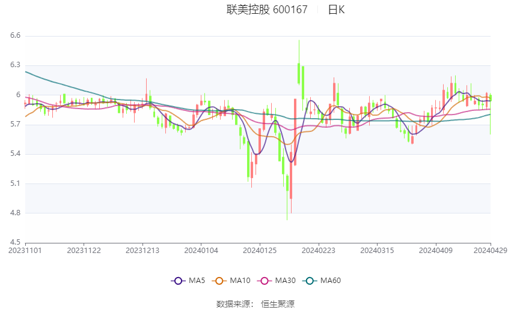Select the 20240315 date axis label
Viewport: 511px width, 310px height.
coord(377,251)
